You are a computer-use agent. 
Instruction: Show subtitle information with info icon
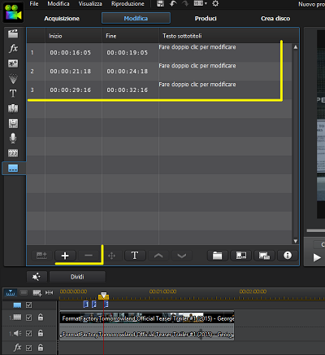pyautogui.click(x=288, y=256)
